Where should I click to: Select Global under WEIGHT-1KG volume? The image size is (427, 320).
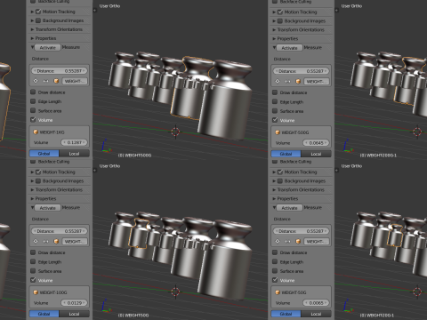(44, 154)
